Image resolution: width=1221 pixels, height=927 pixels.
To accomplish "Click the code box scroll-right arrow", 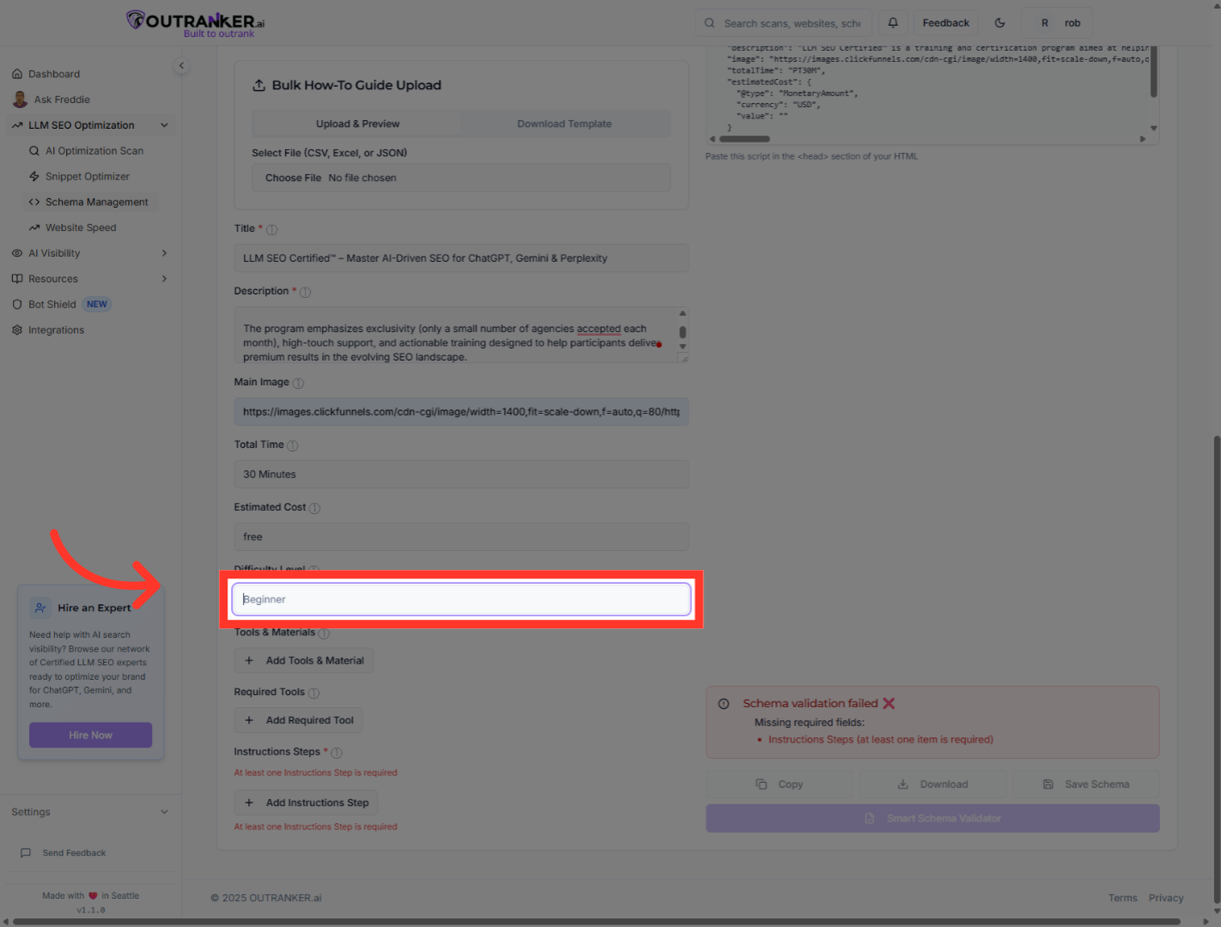I will click(1143, 139).
